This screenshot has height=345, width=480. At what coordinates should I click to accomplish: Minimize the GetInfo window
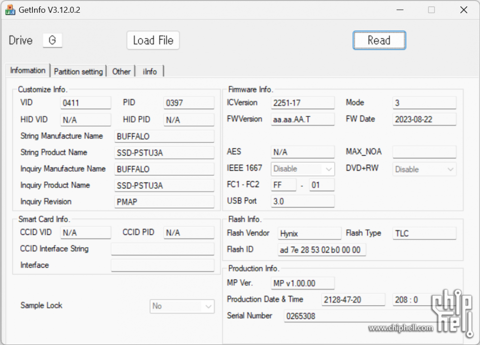click(400, 10)
